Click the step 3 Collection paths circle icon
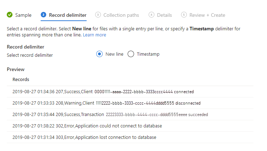The height and width of the screenshot is (151, 267). [x=98, y=15]
